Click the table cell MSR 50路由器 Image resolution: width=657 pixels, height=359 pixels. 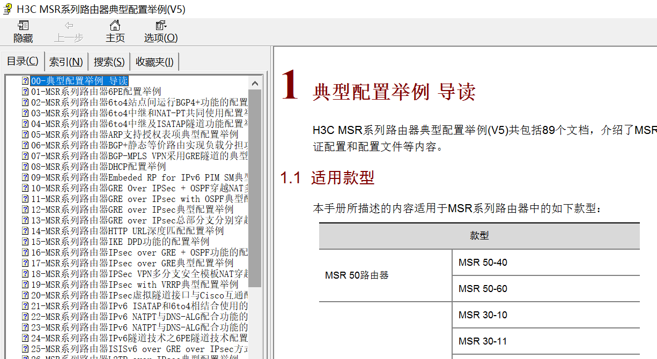pyautogui.click(x=386, y=275)
